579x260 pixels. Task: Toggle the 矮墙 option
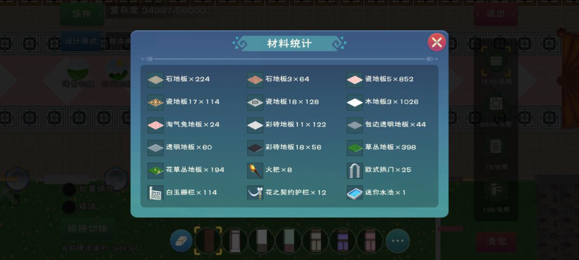point(69,207)
